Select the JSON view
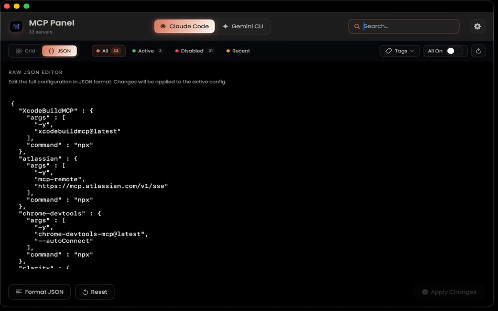This screenshot has height=311, width=498. (x=59, y=51)
